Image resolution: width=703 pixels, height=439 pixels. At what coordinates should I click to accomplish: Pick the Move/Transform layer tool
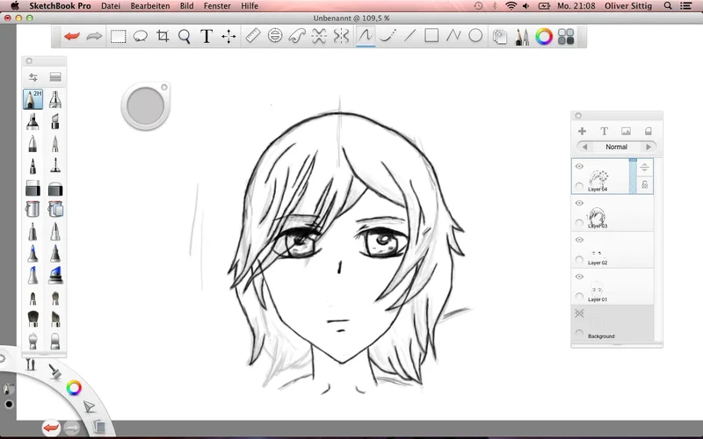coord(228,36)
